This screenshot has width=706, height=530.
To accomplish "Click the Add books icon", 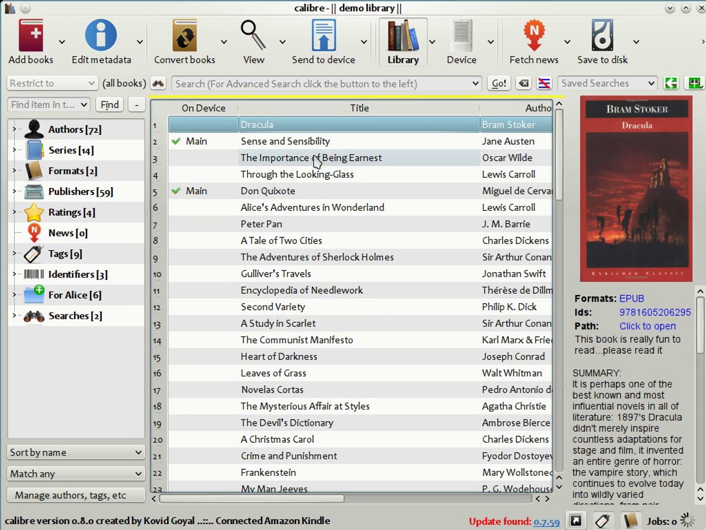I will pyautogui.click(x=31, y=37).
